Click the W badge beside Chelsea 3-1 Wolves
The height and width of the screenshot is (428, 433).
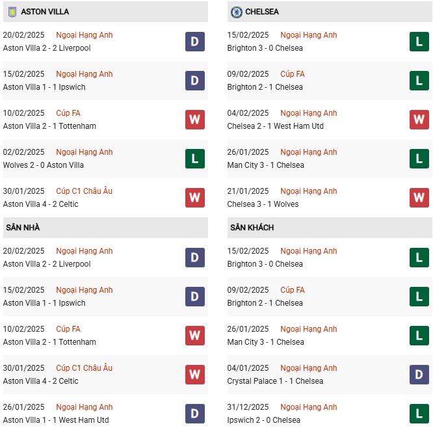click(419, 198)
